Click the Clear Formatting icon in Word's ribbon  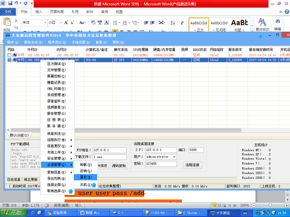[x=93, y=22]
